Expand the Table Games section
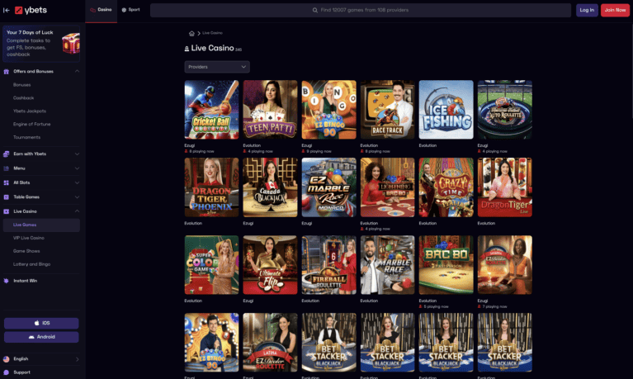This screenshot has height=379, width=633. 77,197
